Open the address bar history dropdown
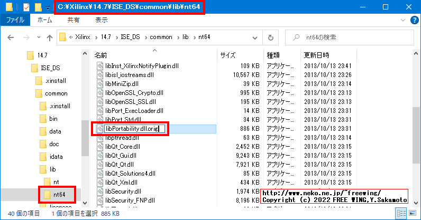Viewport: 421px width, 220px height. (x=255, y=38)
